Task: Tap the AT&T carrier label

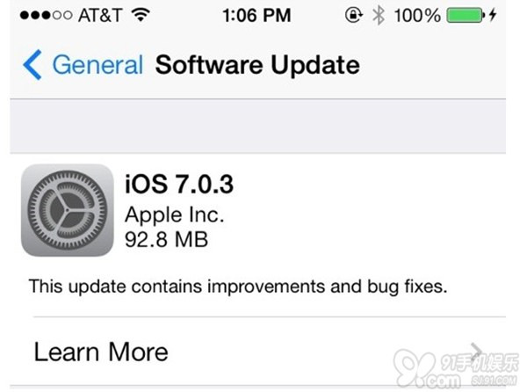Action: [100, 16]
